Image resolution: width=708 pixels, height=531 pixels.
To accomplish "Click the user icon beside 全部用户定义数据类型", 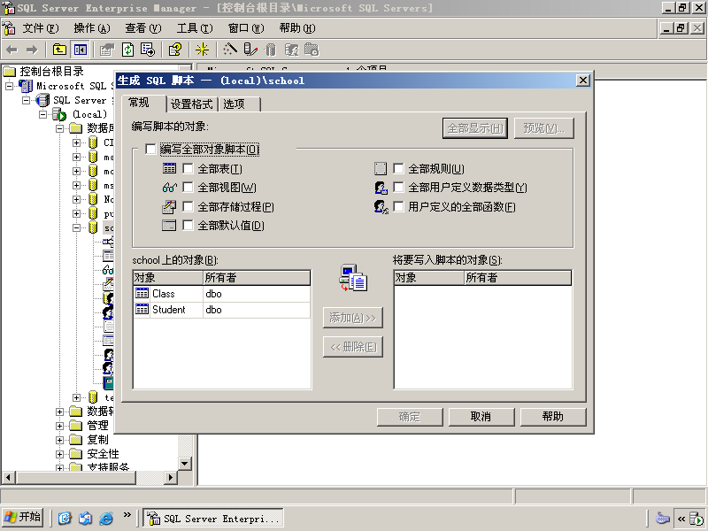I will pyautogui.click(x=381, y=188).
